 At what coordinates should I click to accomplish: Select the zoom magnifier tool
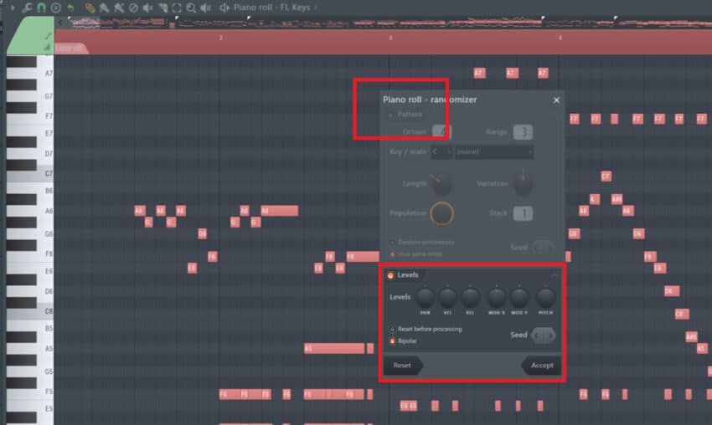[x=191, y=8]
